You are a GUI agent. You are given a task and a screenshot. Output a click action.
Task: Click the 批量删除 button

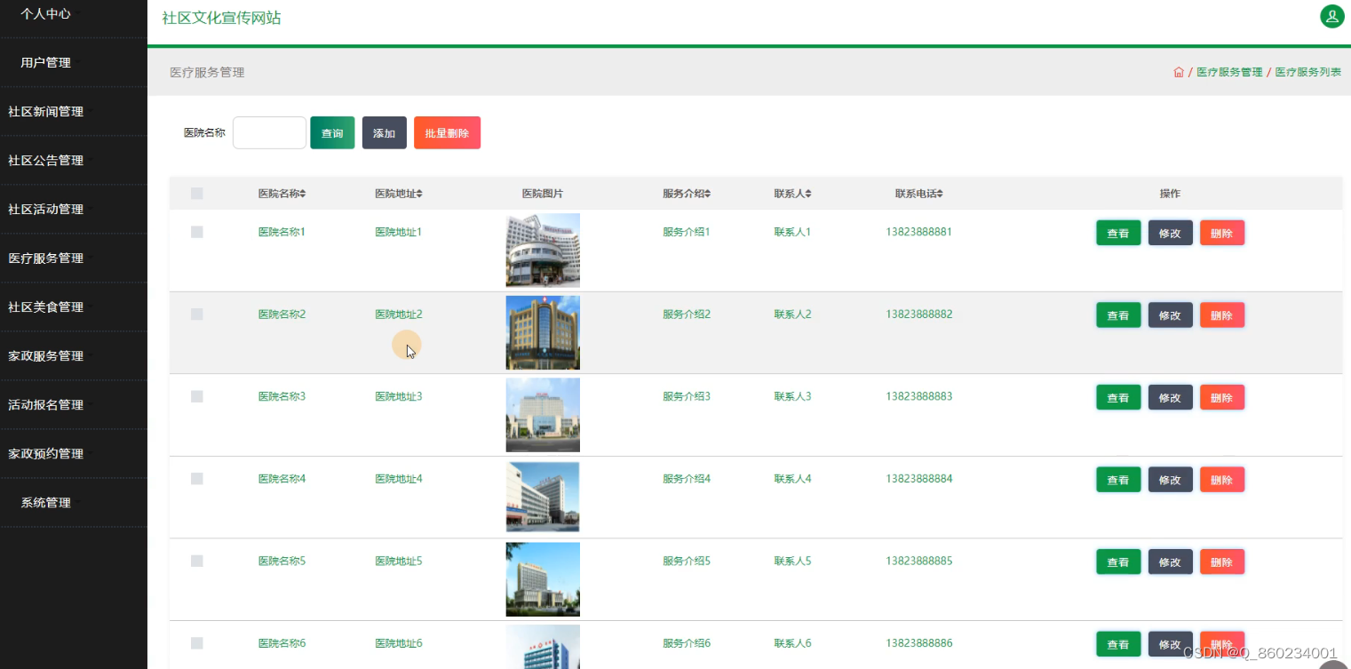point(447,133)
